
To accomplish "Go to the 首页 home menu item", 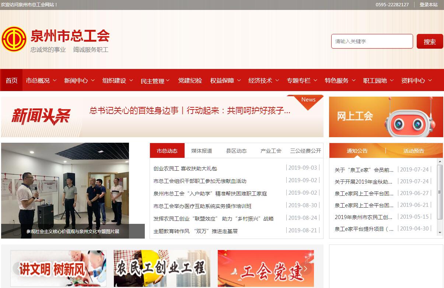I will (x=11, y=80).
